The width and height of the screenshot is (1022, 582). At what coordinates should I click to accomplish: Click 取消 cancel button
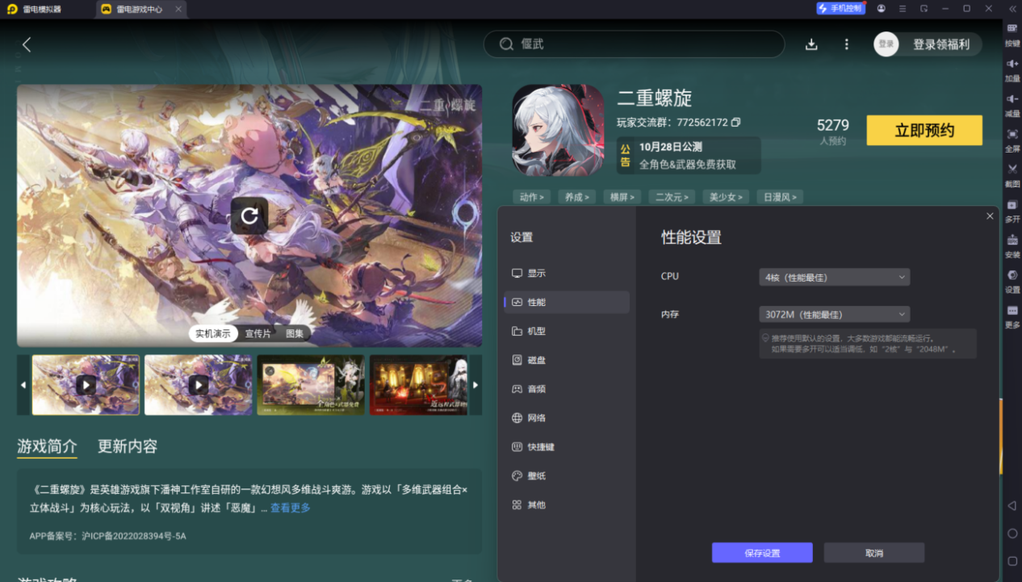[873, 553]
